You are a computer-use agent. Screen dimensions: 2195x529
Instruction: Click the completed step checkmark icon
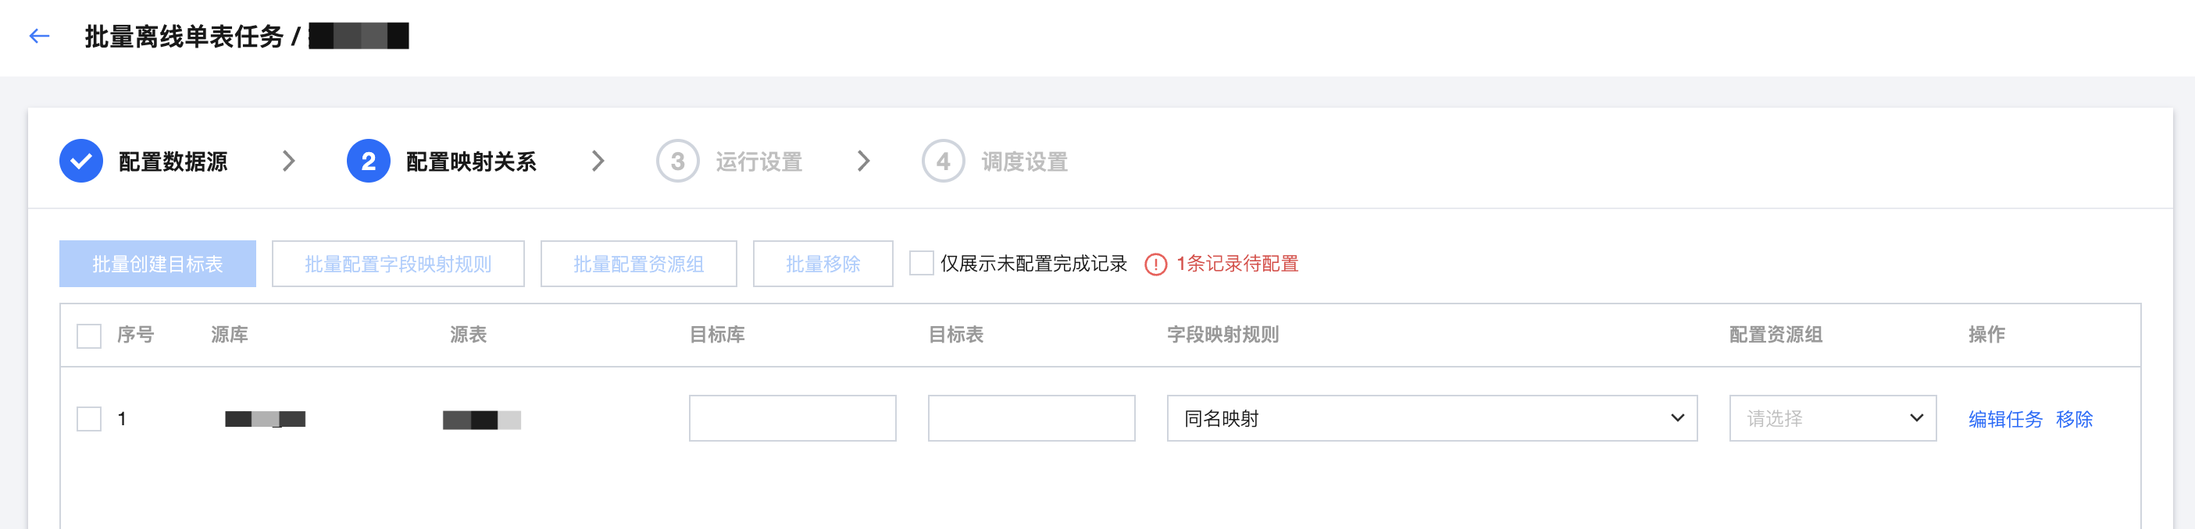(81, 162)
